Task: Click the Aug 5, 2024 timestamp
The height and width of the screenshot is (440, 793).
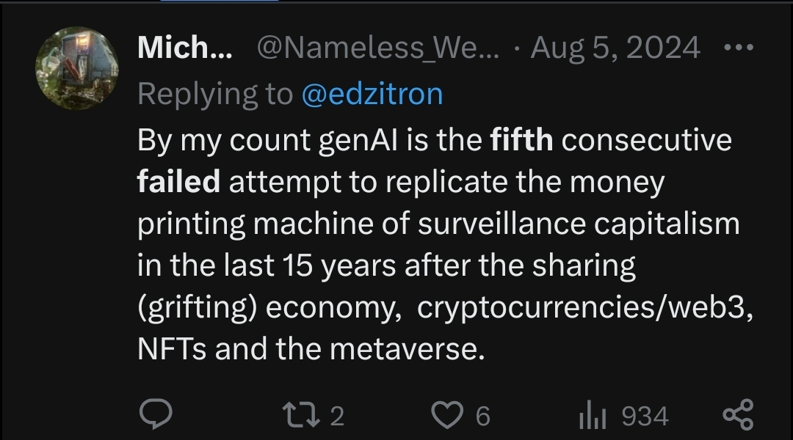Action: coord(615,48)
